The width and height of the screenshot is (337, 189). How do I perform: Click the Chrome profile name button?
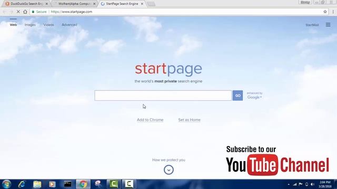coord(305,2)
